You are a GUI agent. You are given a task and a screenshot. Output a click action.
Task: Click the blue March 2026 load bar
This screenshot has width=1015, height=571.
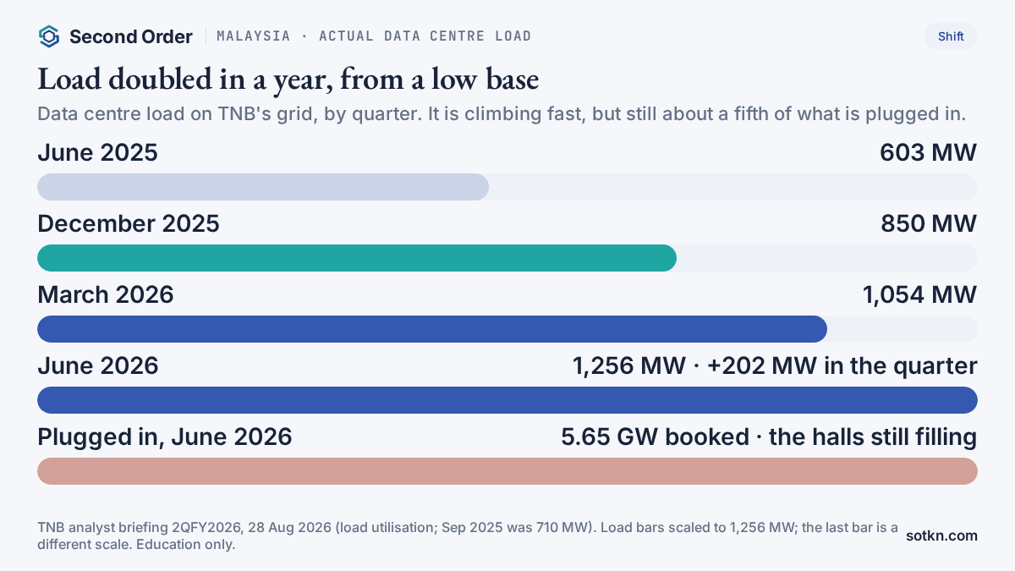432,329
